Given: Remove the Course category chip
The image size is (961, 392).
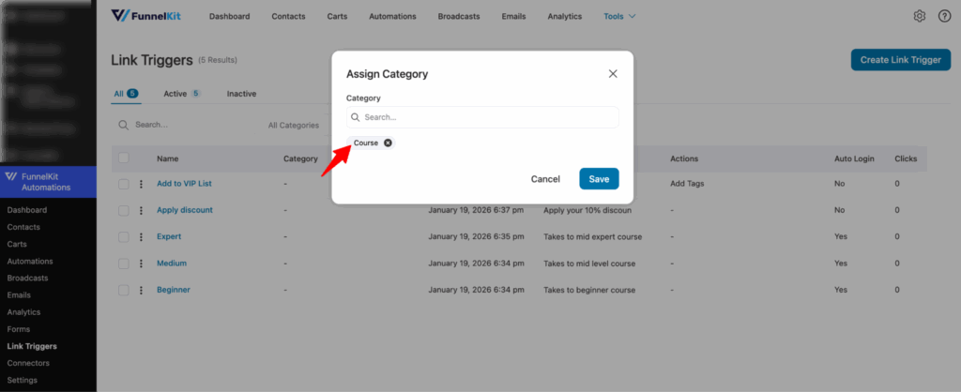Looking at the screenshot, I should pos(388,143).
